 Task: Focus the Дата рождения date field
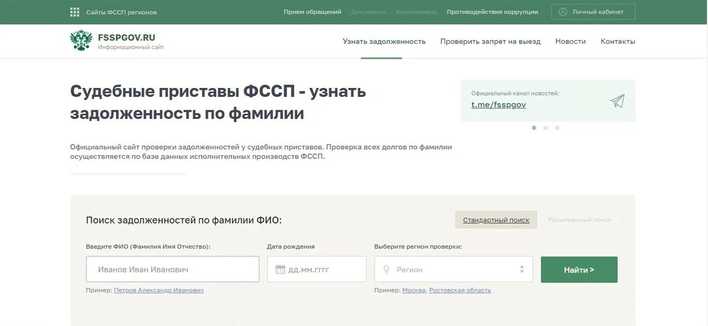(317, 269)
